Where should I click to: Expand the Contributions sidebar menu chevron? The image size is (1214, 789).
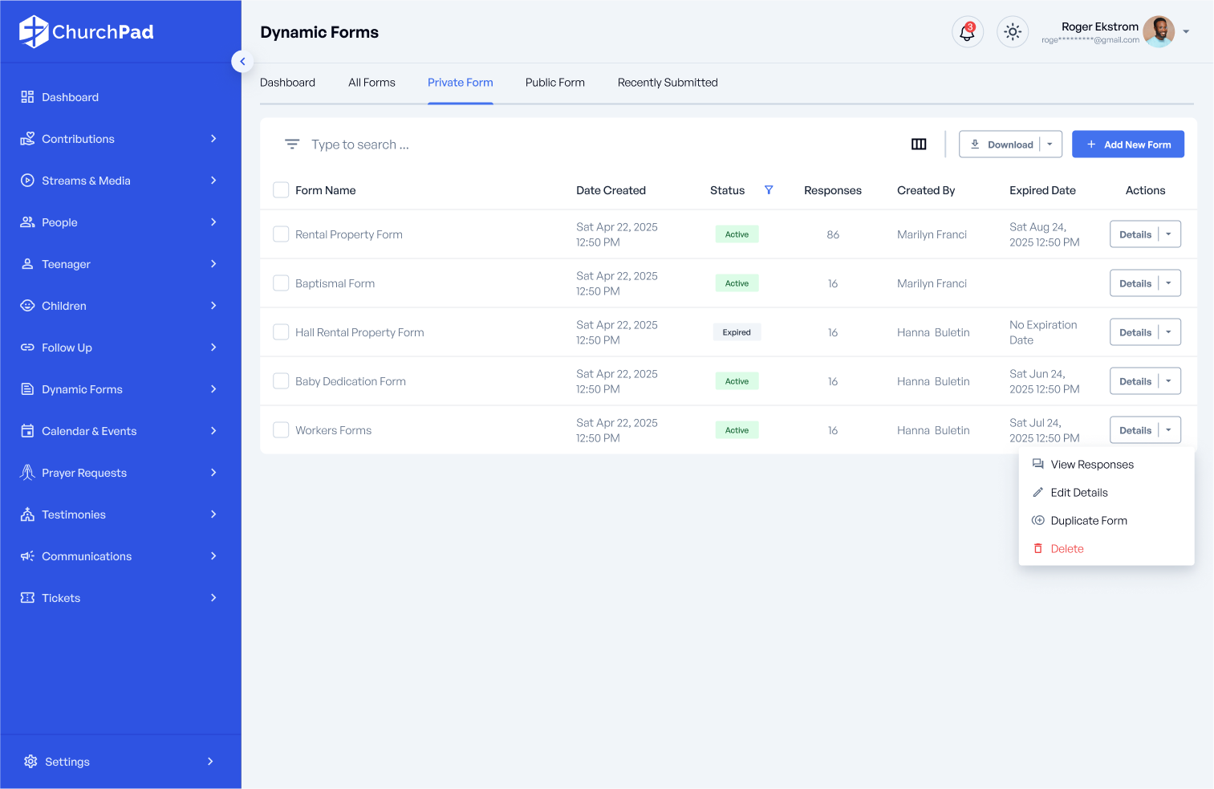[x=213, y=139]
